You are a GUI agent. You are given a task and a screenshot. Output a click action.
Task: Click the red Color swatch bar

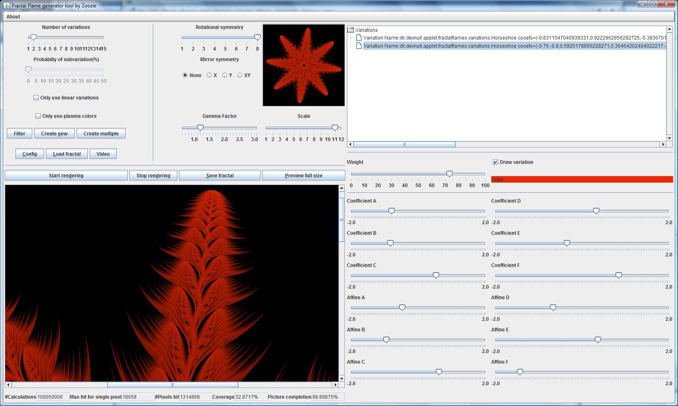coord(582,179)
